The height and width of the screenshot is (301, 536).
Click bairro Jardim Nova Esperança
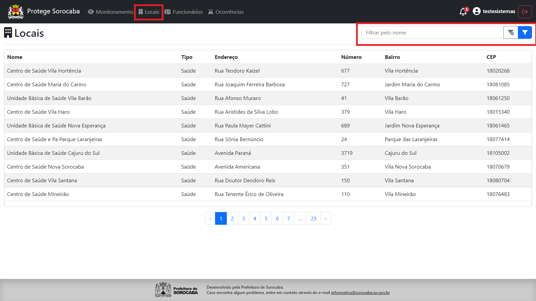point(412,125)
